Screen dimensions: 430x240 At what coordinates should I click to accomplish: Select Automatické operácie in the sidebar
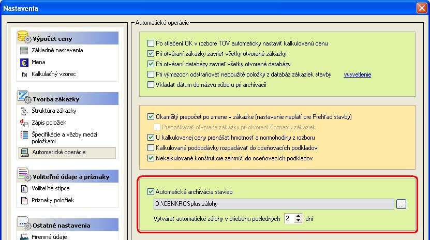point(67,153)
